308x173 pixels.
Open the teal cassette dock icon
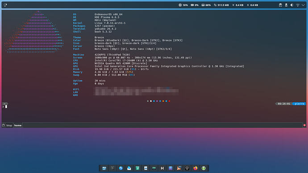click(154, 168)
